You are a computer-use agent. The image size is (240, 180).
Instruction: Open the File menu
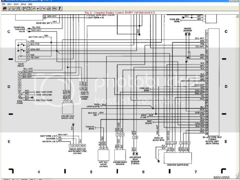click(x=3, y=4)
